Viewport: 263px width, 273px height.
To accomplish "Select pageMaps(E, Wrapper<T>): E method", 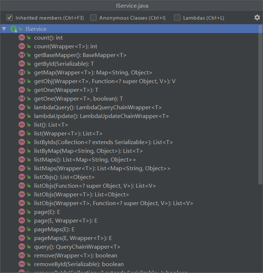I will pyautogui.click(x=73, y=238).
